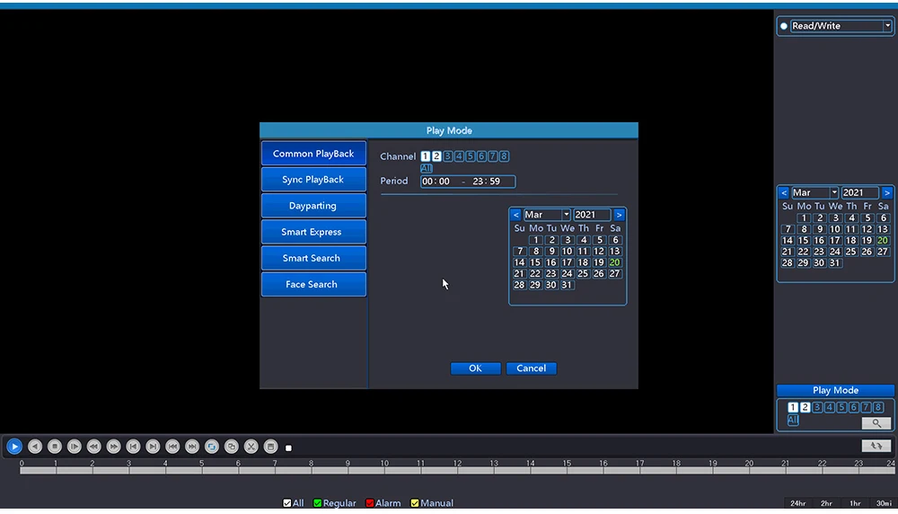
Task: Toggle the All recordings checkbox
Action: coord(287,503)
